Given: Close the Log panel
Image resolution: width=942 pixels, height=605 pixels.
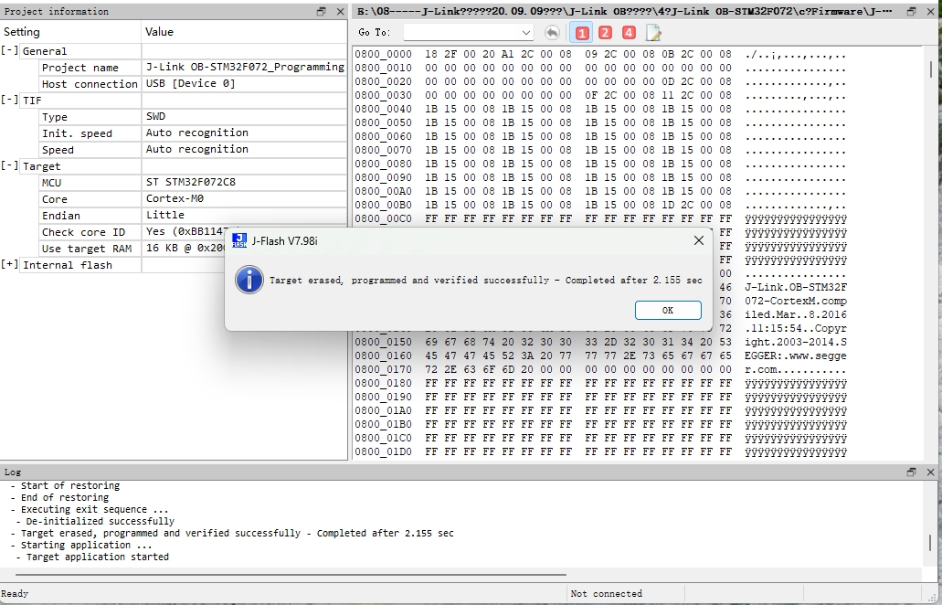Looking at the screenshot, I should coord(931,472).
